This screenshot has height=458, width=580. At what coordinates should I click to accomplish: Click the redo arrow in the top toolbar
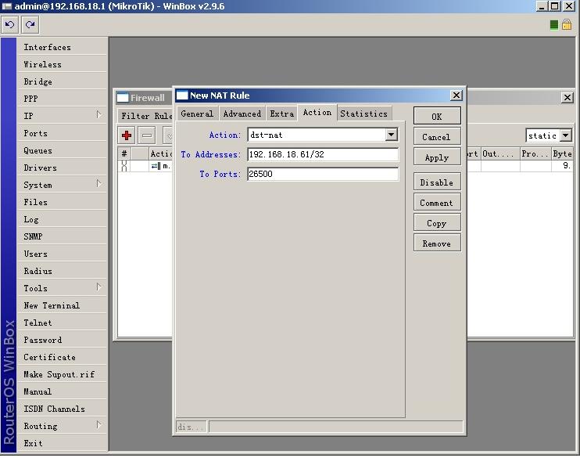coord(30,24)
